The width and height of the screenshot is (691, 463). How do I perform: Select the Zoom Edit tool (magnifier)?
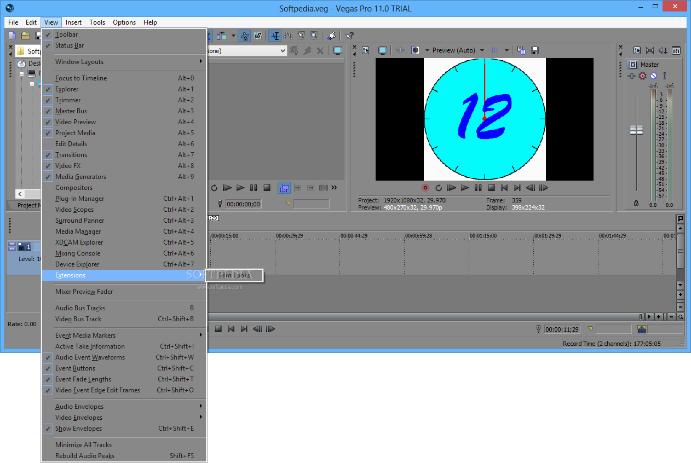(314, 36)
